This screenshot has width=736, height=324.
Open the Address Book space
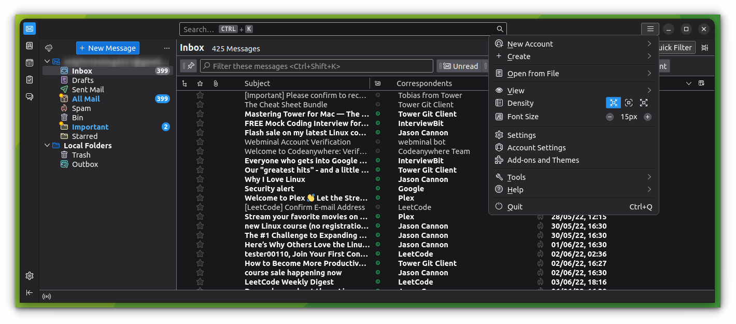(x=30, y=46)
